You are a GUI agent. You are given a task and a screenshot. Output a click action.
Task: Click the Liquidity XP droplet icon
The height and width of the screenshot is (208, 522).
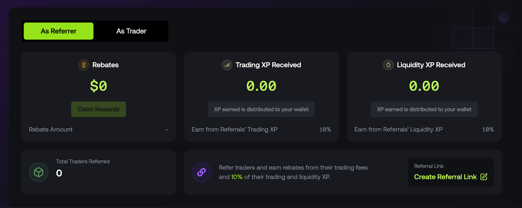pyautogui.click(x=388, y=65)
